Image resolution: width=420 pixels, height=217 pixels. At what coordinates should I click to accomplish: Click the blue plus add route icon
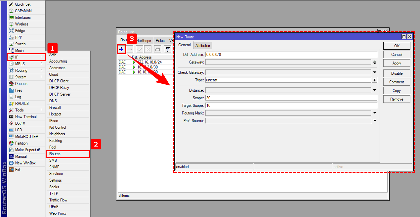(121, 49)
